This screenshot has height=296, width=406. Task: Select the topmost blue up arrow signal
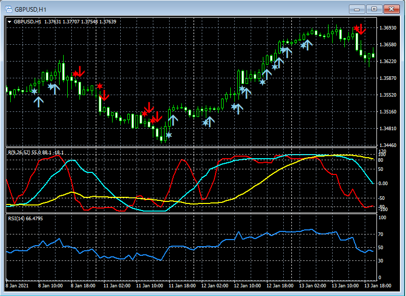[x=308, y=44]
